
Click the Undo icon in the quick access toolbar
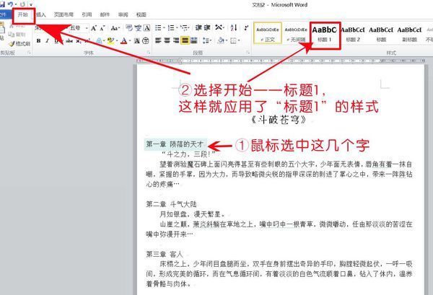click(10, 4)
